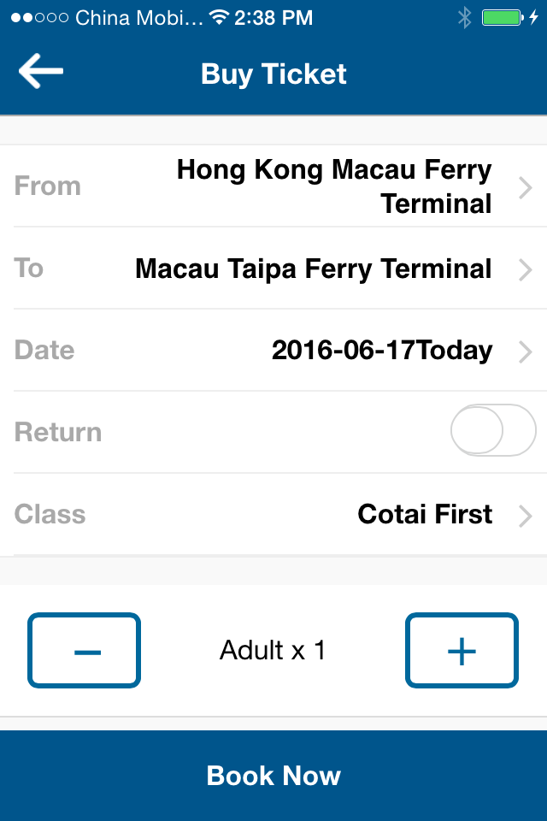Select Macau Taipa Ferry Terminal destination
The image size is (547, 821).
(x=313, y=269)
